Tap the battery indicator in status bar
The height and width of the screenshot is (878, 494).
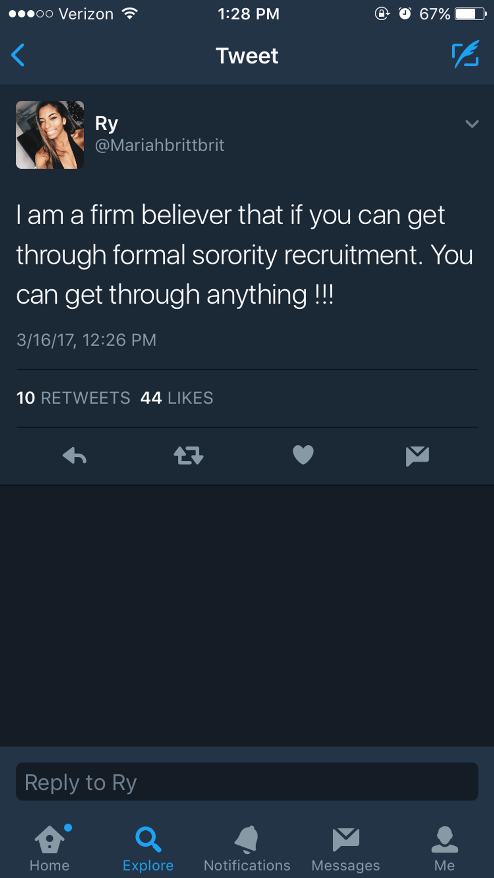click(470, 14)
